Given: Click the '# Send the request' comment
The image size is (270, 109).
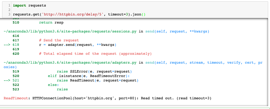Looking at the screenshot, I should [x=59, y=40].
